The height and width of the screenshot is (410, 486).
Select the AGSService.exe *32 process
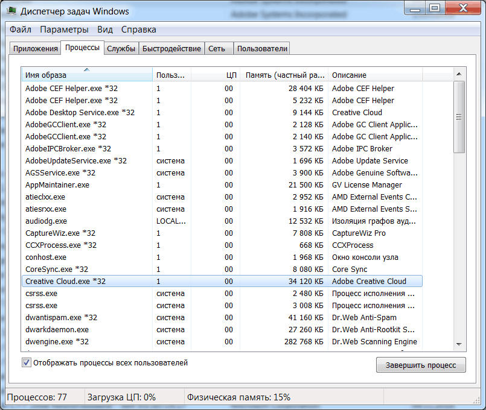[222, 172]
